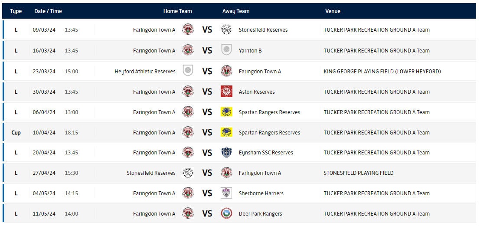
Task: Click the Yarnton B team badge
Action: [x=226, y=50]
